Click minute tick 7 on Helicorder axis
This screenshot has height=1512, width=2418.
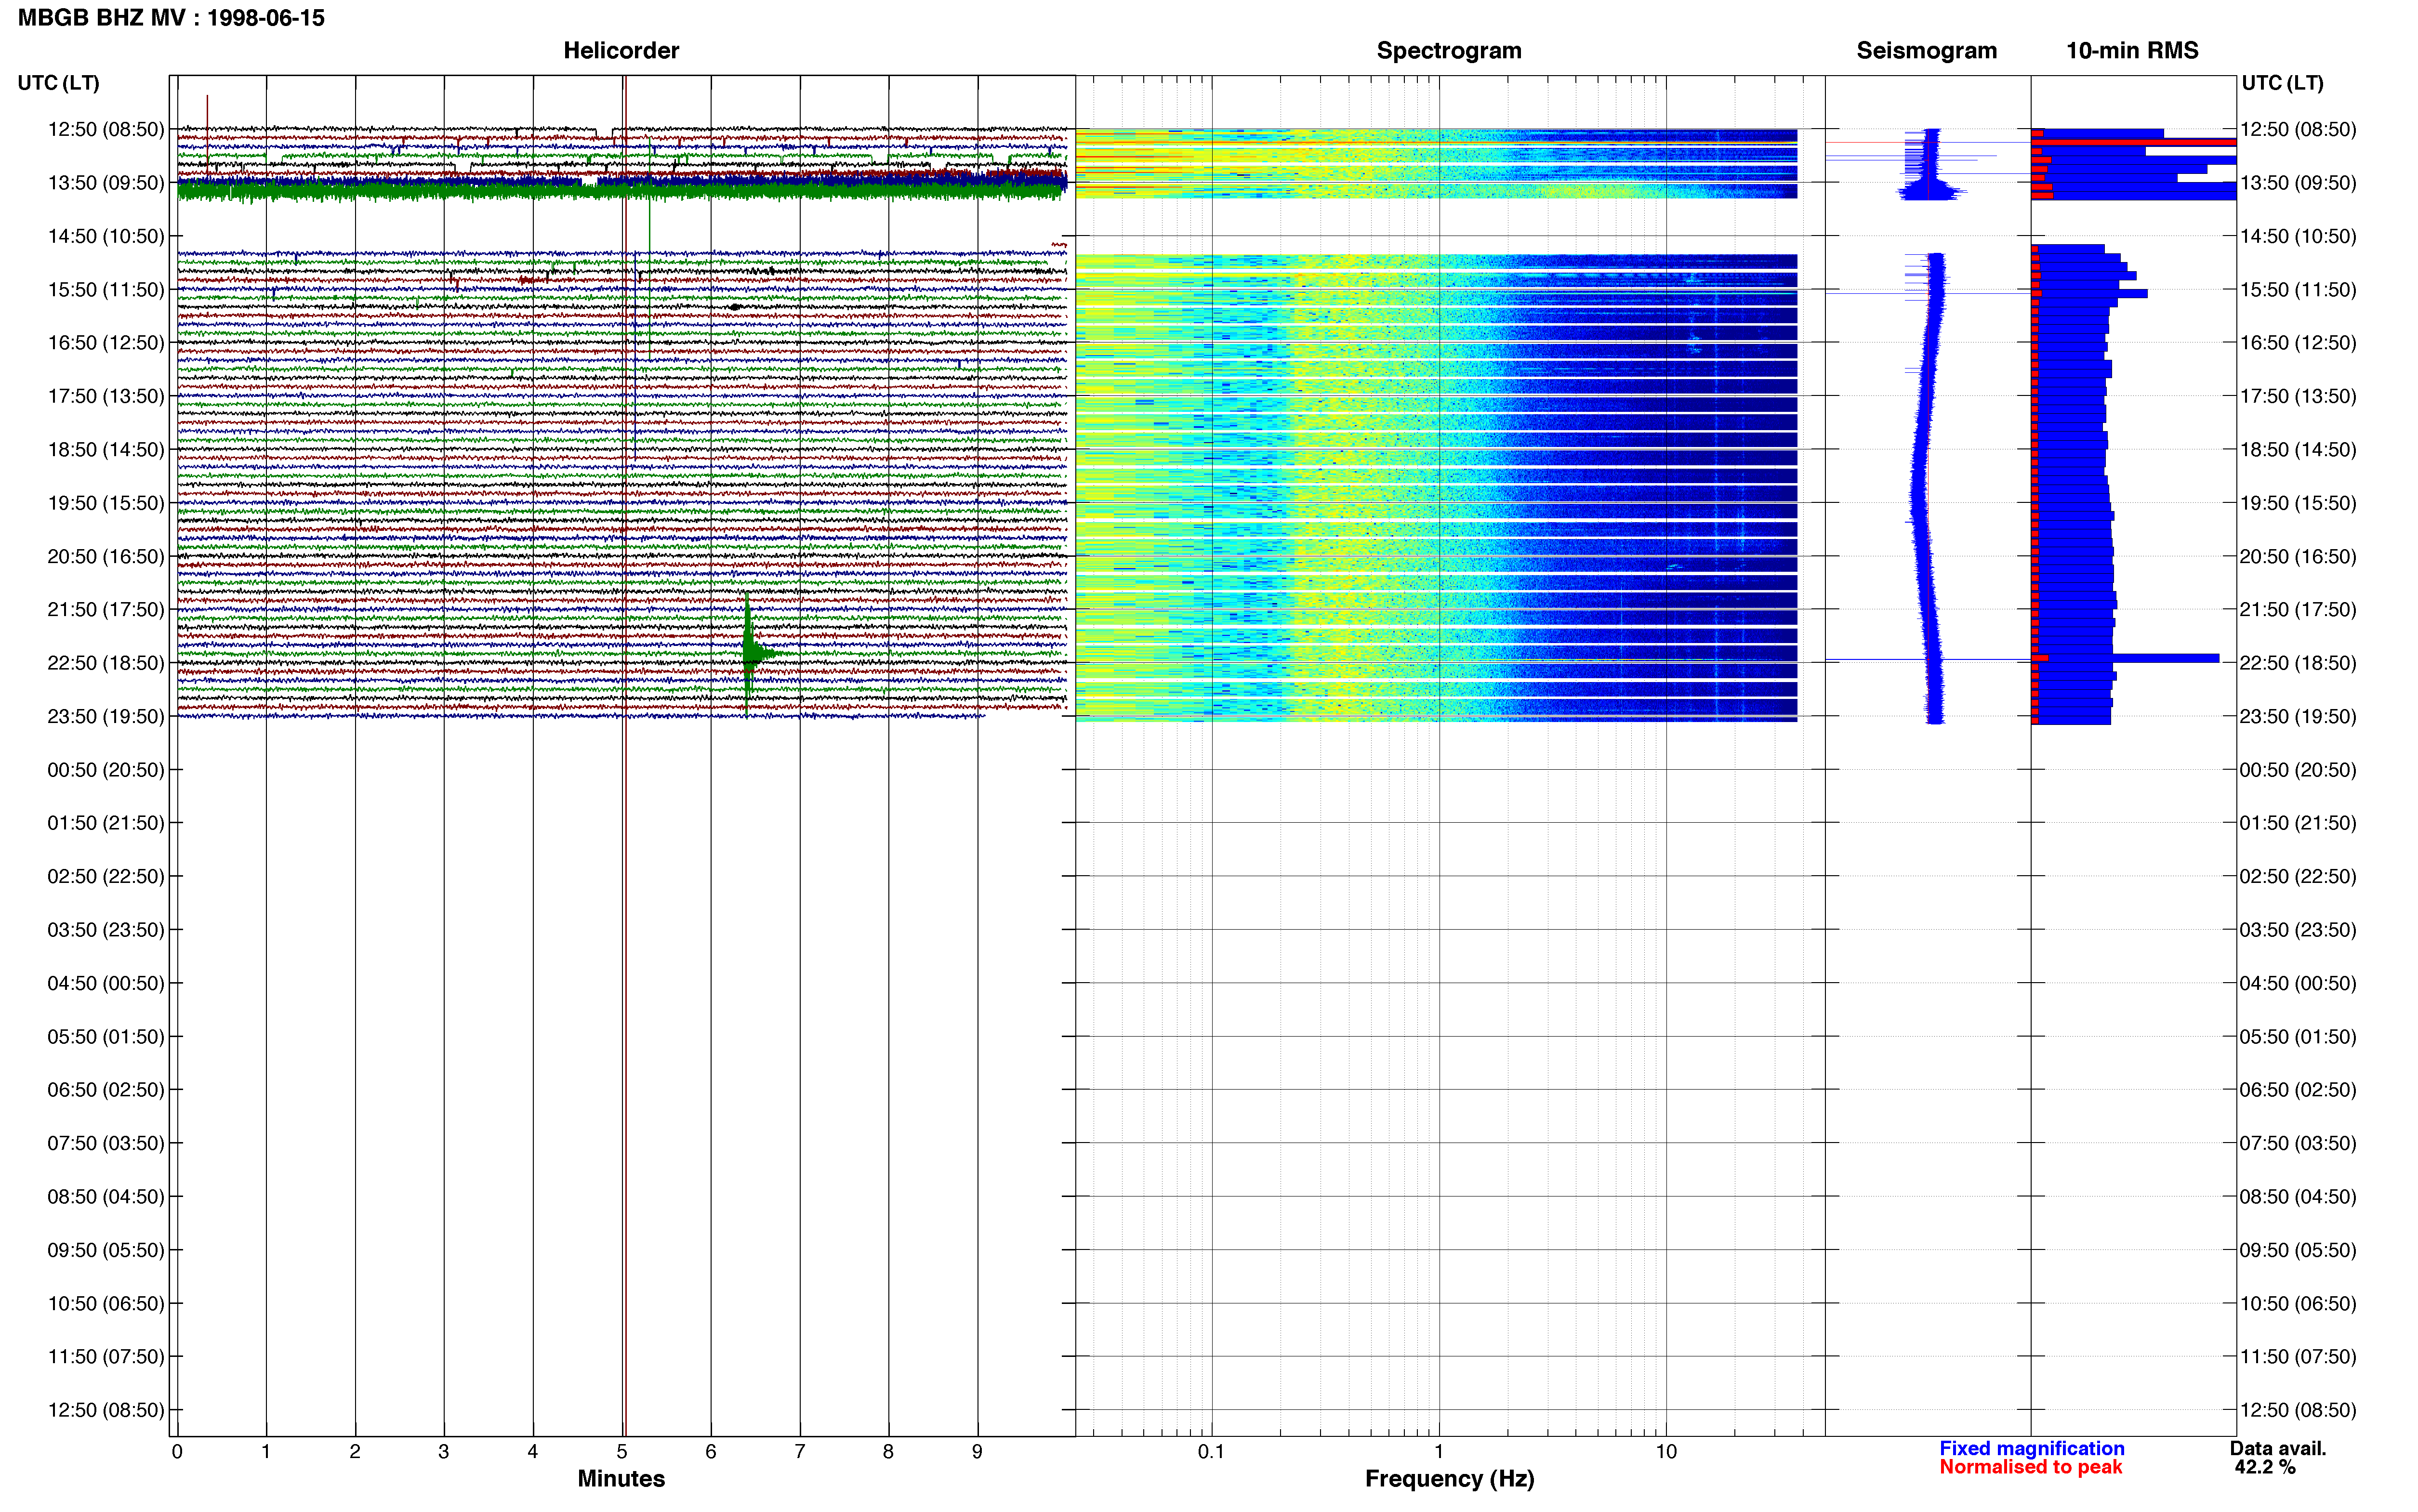point(800,1451)
